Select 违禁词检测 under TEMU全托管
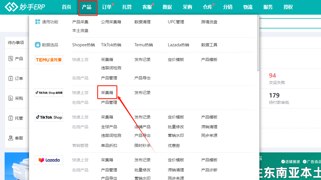321x180 pixels. (x=111, y=68)
